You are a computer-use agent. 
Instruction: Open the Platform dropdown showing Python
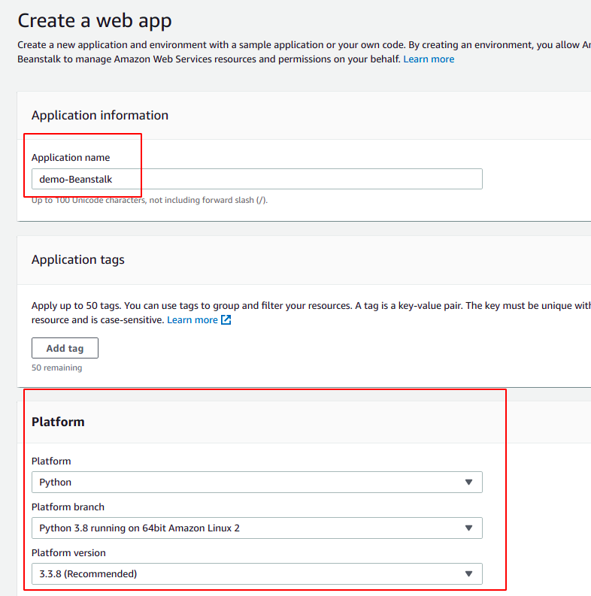coord(256,483)
